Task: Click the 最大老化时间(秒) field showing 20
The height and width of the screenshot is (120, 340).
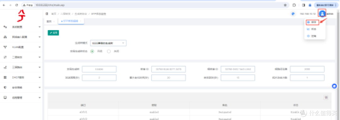Action: pos(168,78)
